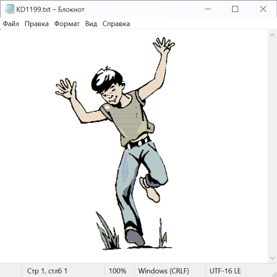Maximize the Блокнот window

(x=235, y=9)
